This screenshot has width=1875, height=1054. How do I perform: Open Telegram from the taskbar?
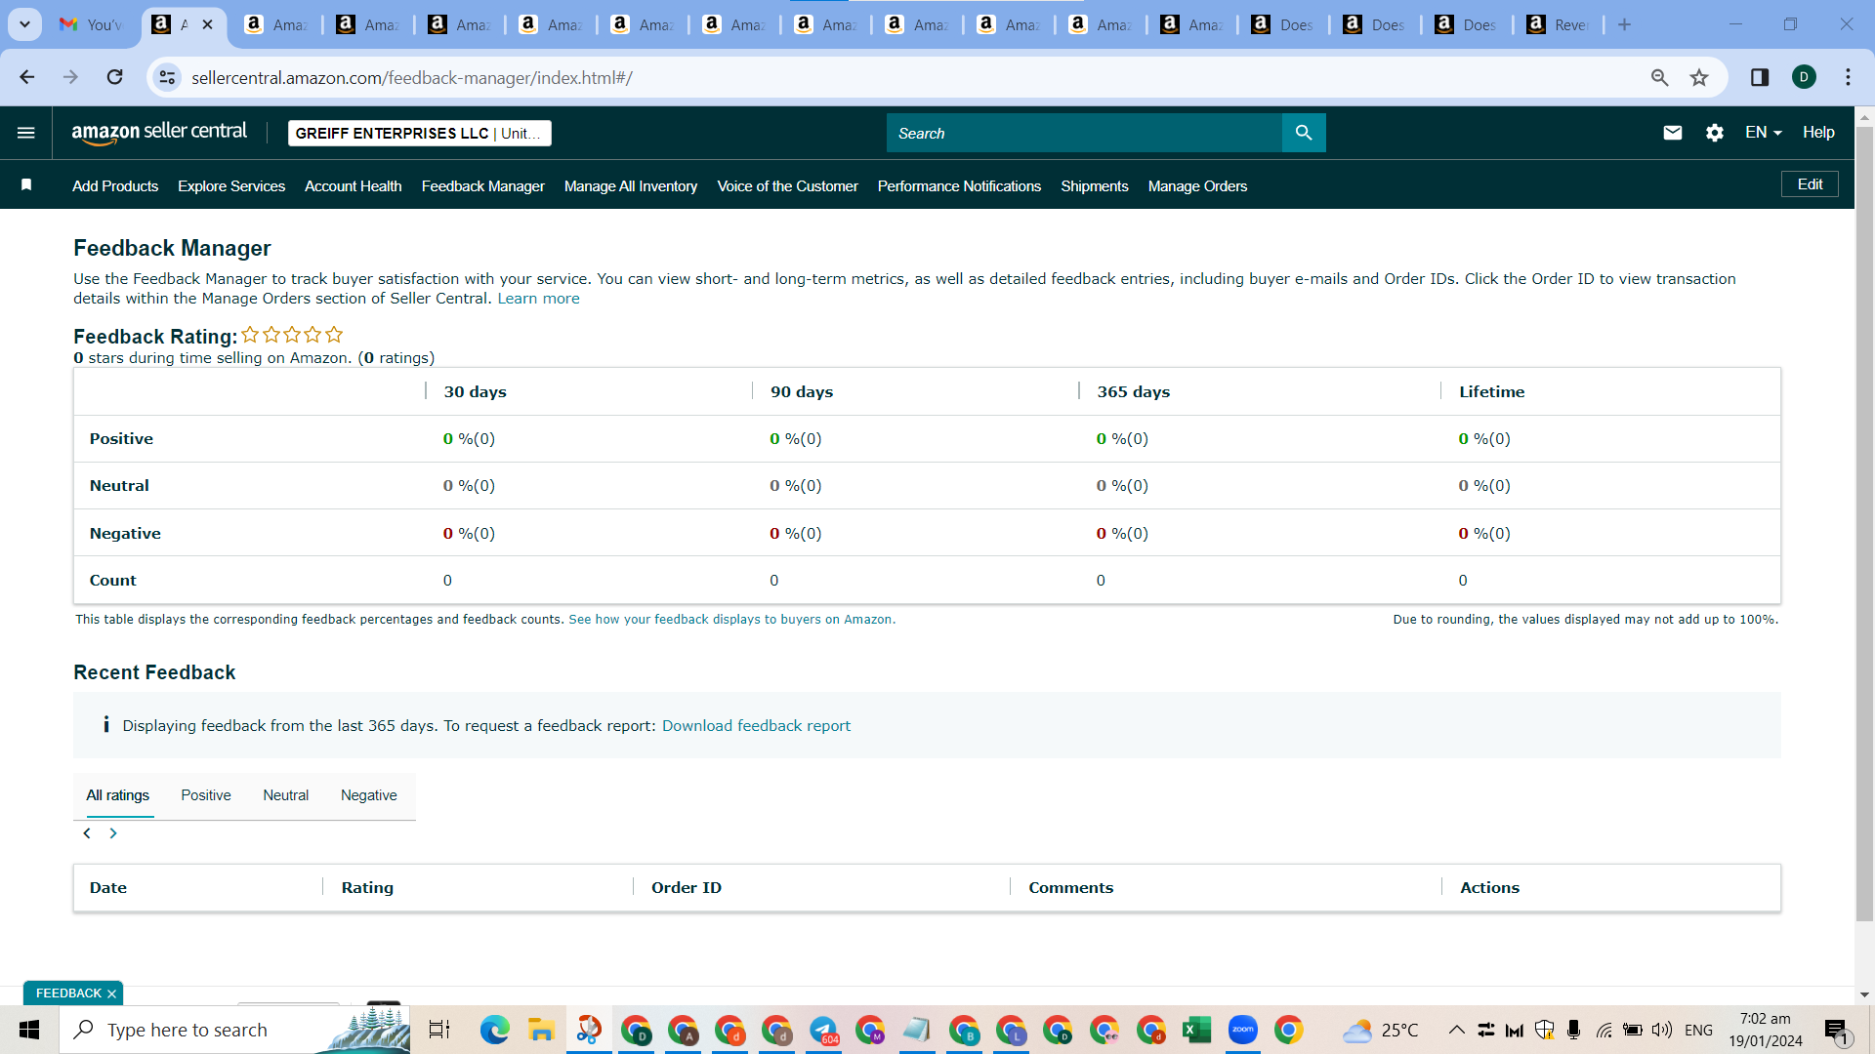tap(823, 1030)
